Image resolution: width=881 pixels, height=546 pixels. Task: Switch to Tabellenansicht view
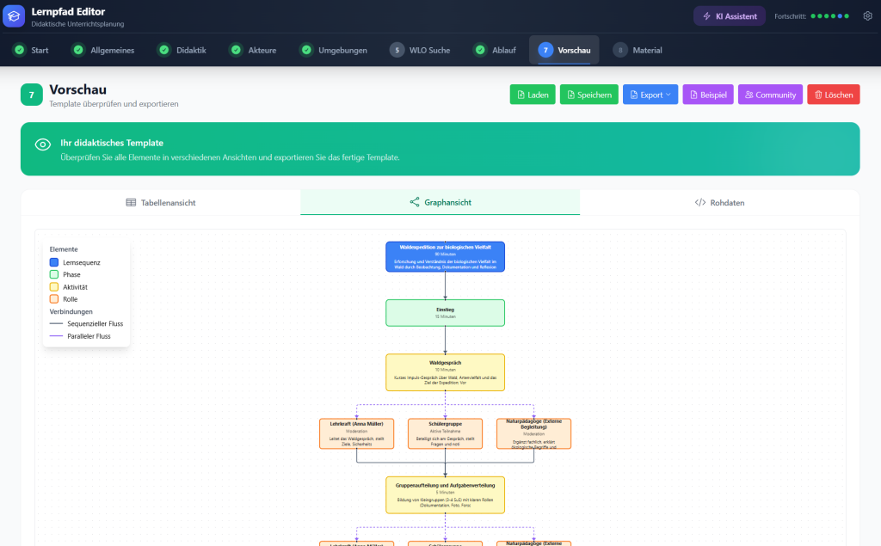(161, 203)
